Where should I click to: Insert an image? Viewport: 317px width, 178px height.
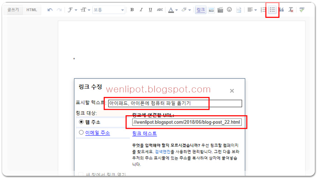(x=211, y=10)
